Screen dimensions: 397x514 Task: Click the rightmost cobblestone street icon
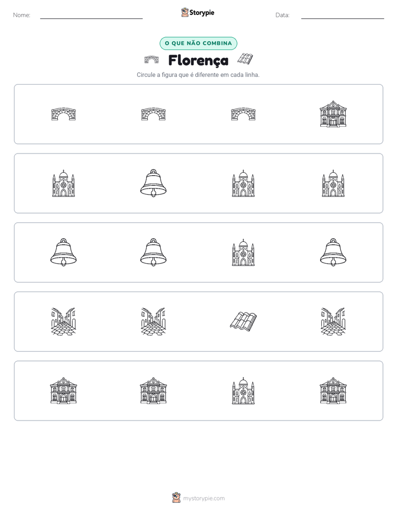point(333,322)
